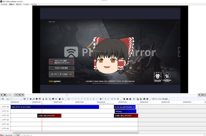Viewport: 206px width, 136px height.
Task: Open the ファイル(F) menu
Action: coord(4,4)
